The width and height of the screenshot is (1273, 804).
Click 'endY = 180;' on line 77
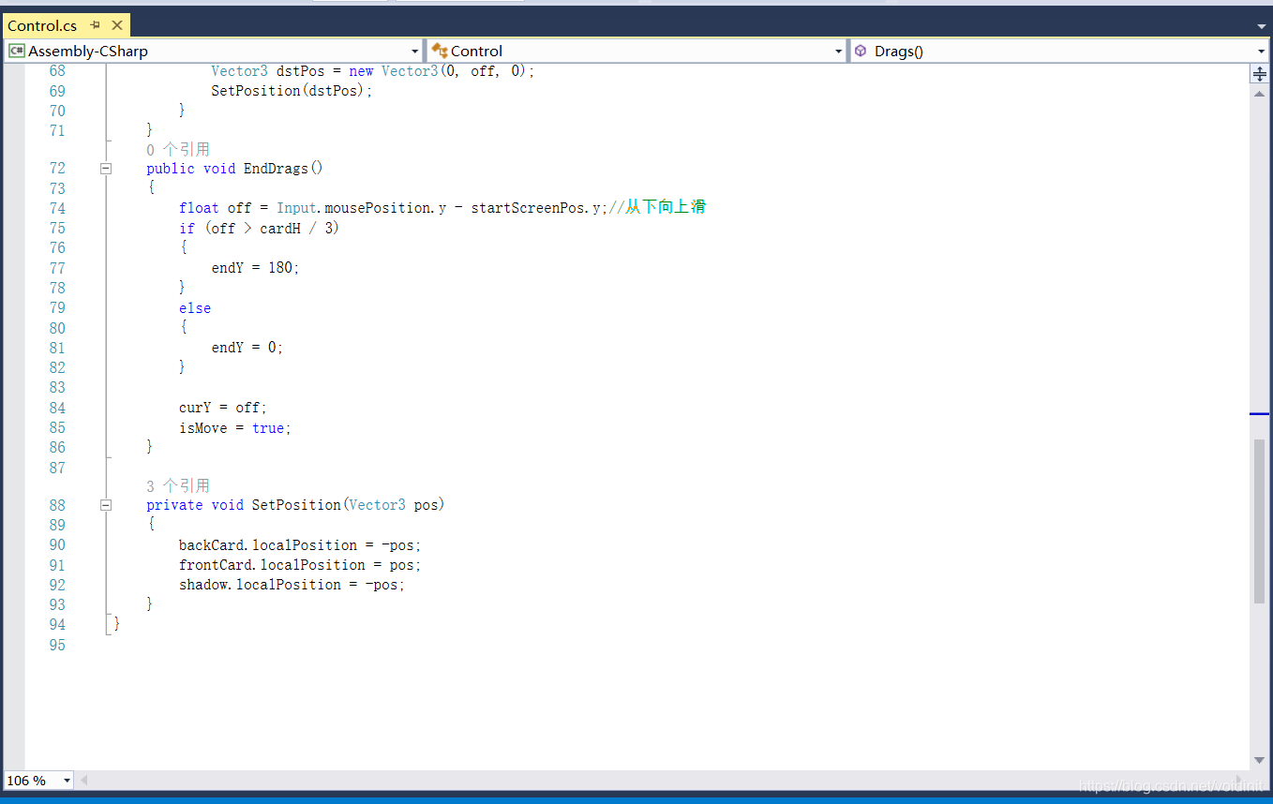pos(255,268)
